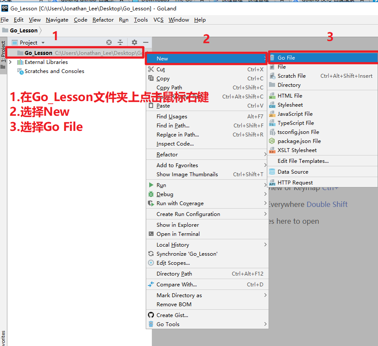Choose Replace in Path...

coord(207,135)
